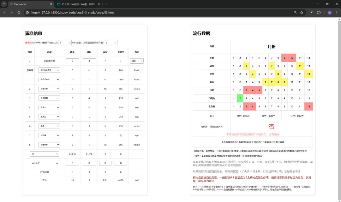Click the browser forward arrow
Screen dimensions: 341x202
12,13
